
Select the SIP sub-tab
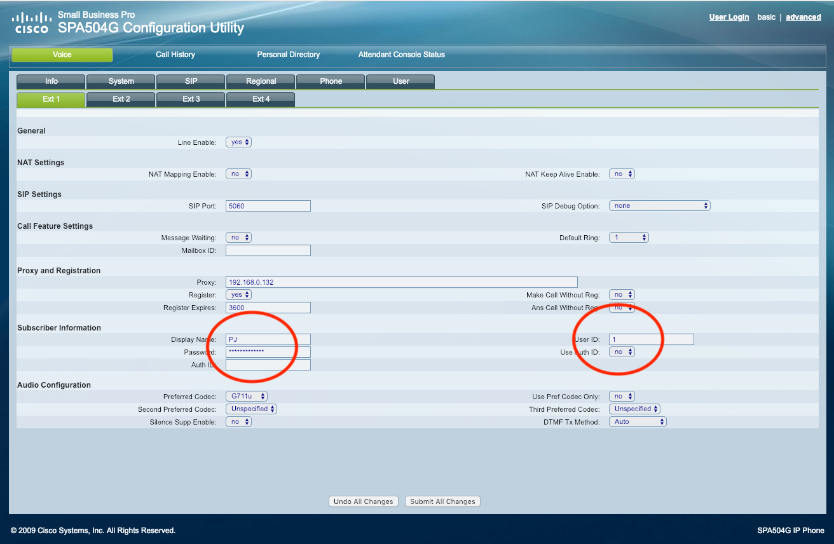tap(191, 81)
